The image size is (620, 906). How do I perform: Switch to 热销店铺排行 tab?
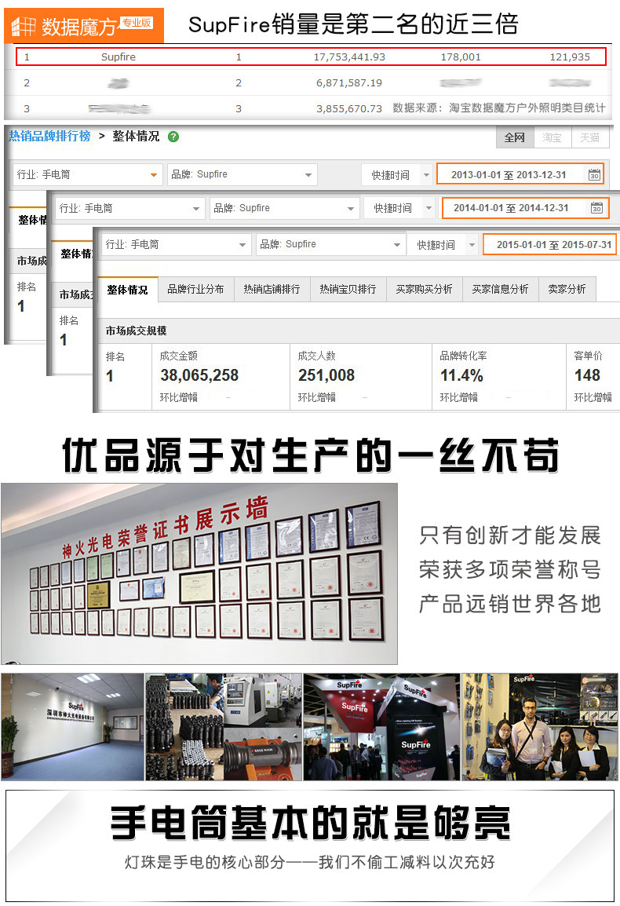pyautogui.click(x=272, y=289)
